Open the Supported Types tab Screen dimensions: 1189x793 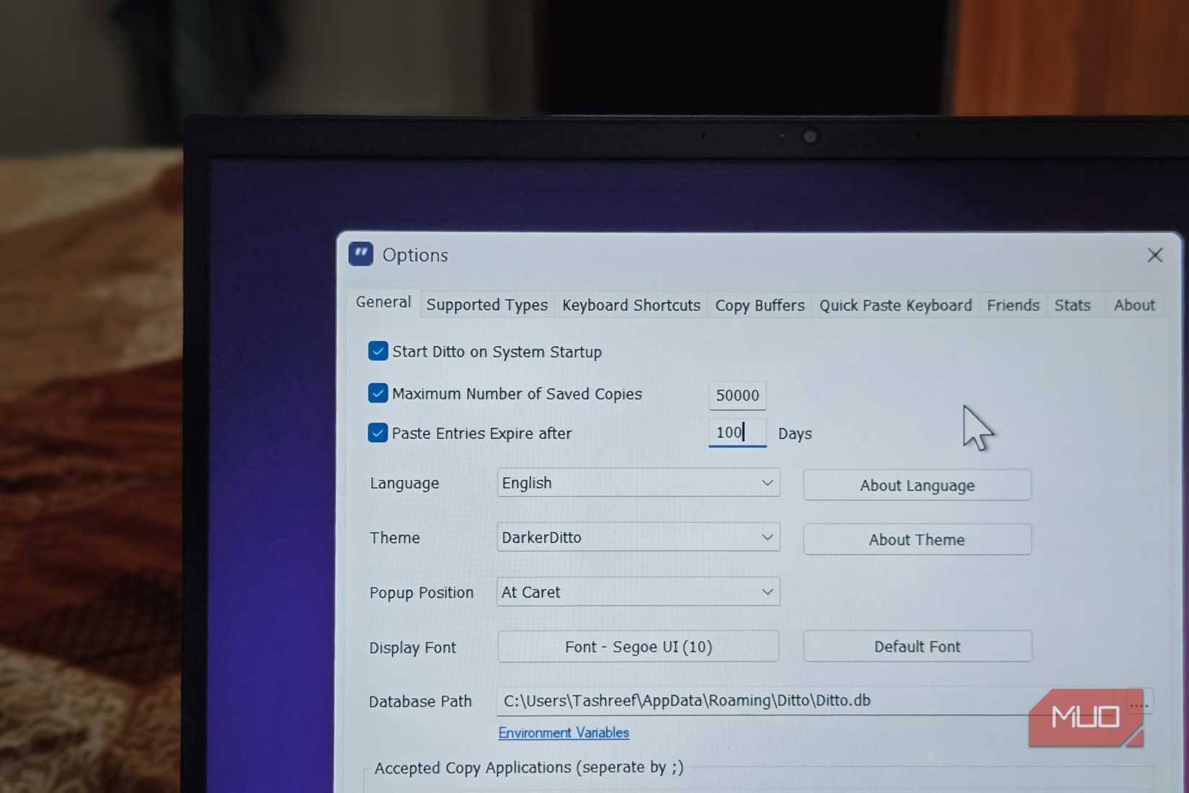click(487, 305)
